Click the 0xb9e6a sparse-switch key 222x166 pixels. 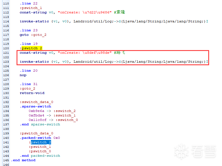(36, 111)
